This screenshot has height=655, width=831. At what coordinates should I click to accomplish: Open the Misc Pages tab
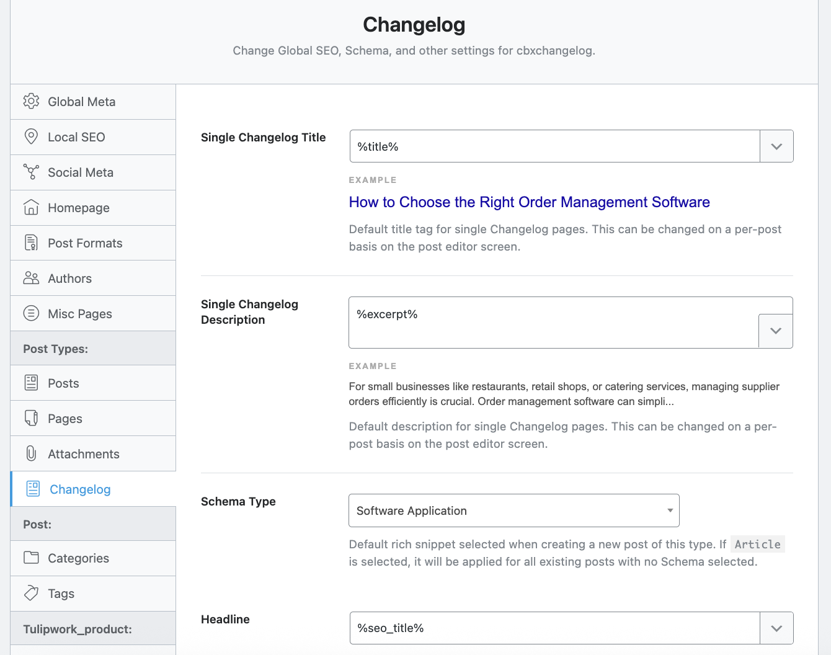coord(93,314)
